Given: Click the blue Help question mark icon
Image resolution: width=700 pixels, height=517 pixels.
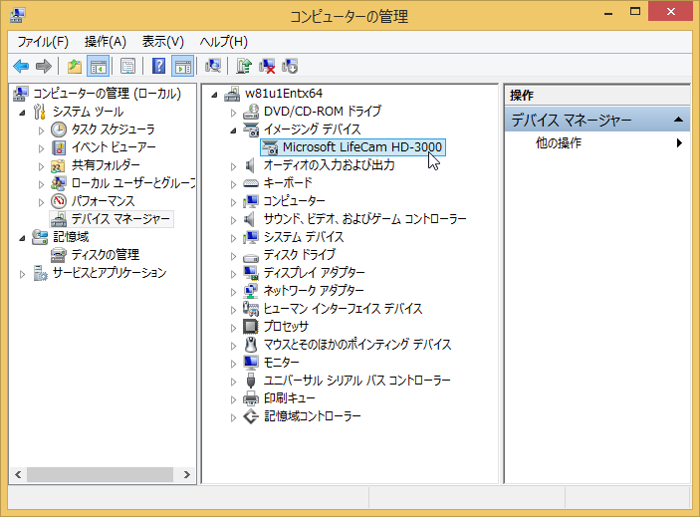Looking at the screenshot, I should 158,67.
